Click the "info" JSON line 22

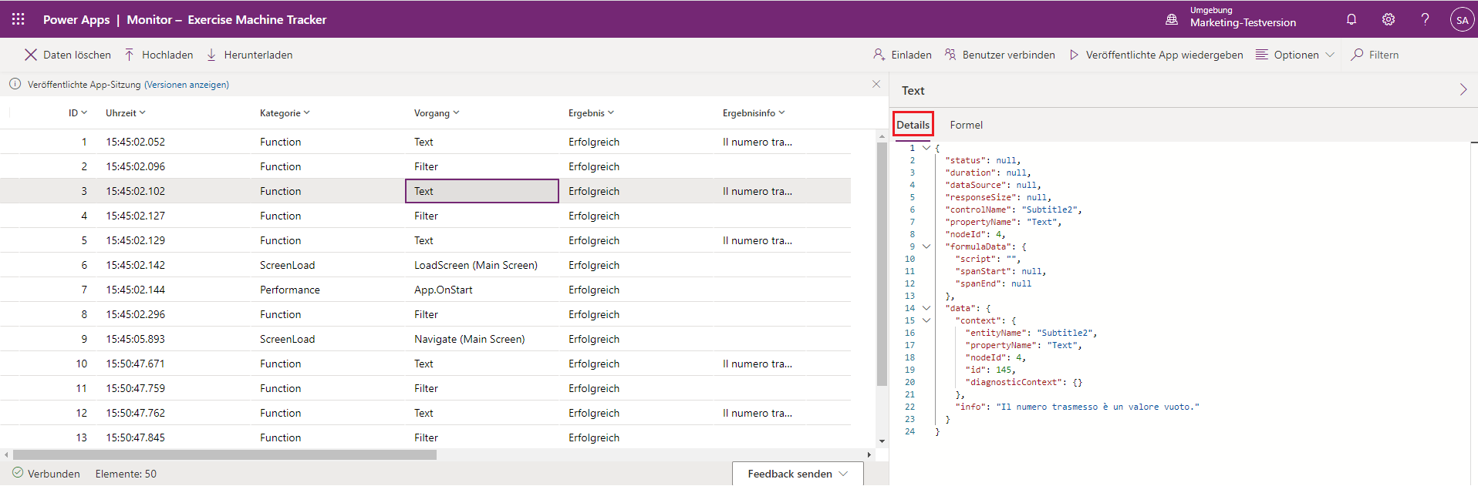(x=1077, y=407)
